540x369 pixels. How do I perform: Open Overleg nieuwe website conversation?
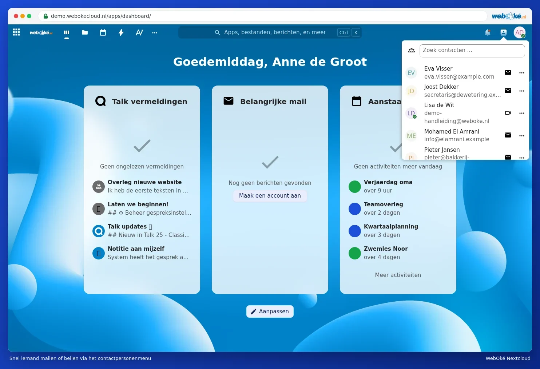pyautogui.click(x=142, y=186)
